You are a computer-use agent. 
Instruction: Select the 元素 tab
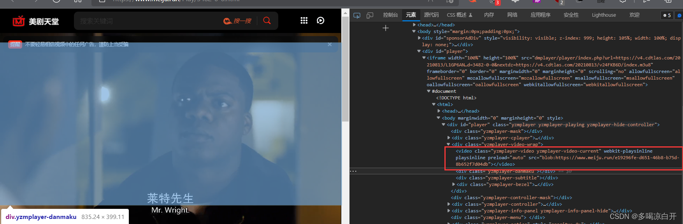tap(411, 15)
